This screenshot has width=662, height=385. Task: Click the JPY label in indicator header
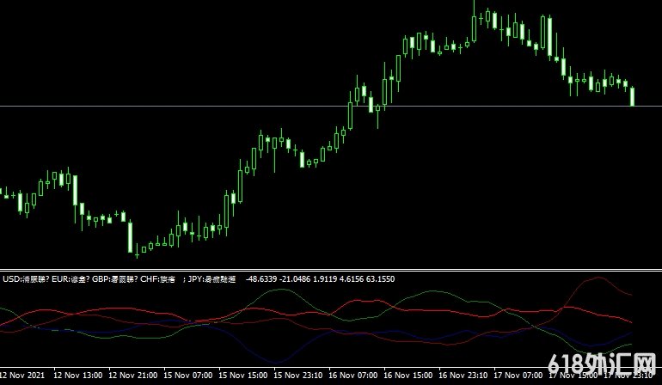pyautogui.click(x=199, y=279)
